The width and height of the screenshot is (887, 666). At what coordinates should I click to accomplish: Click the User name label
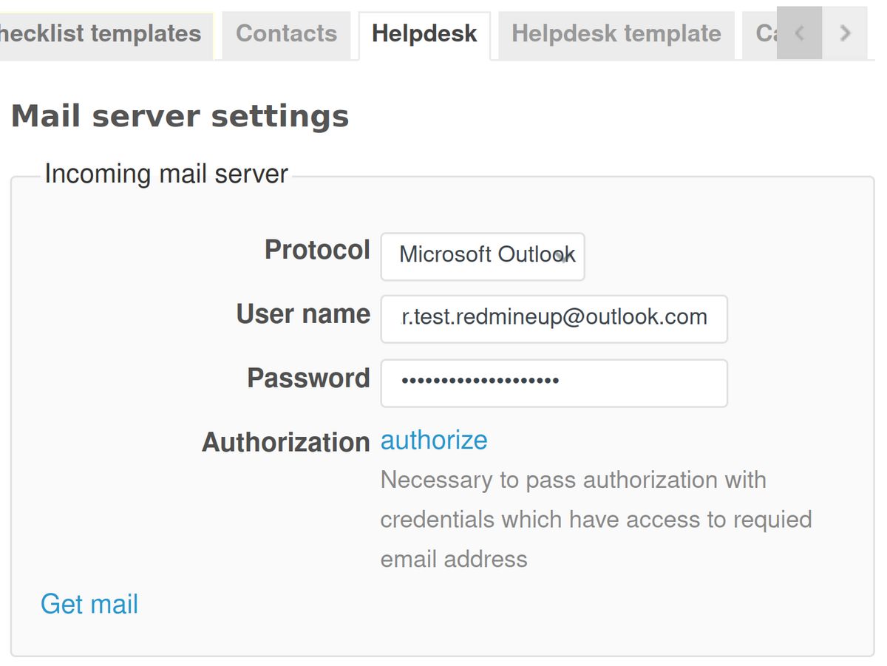303,314
